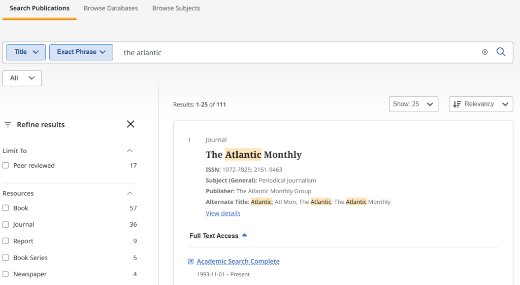Click the 'Journal' type label on result 1

point(216,140)
